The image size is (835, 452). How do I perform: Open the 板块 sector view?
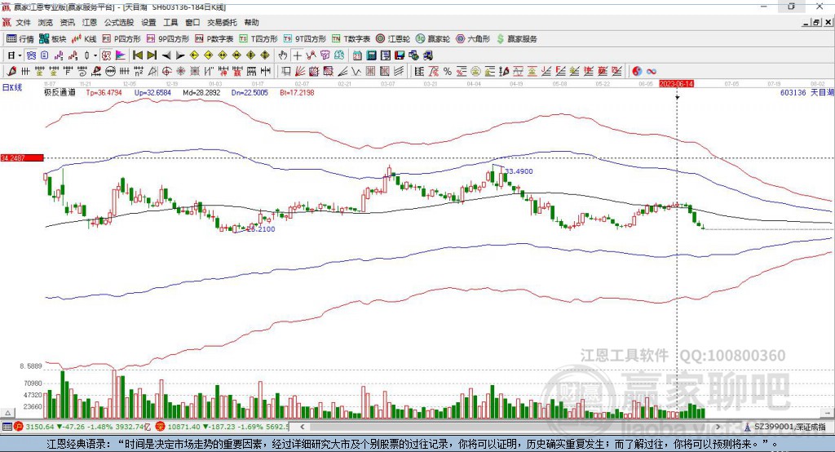[52, 39]
